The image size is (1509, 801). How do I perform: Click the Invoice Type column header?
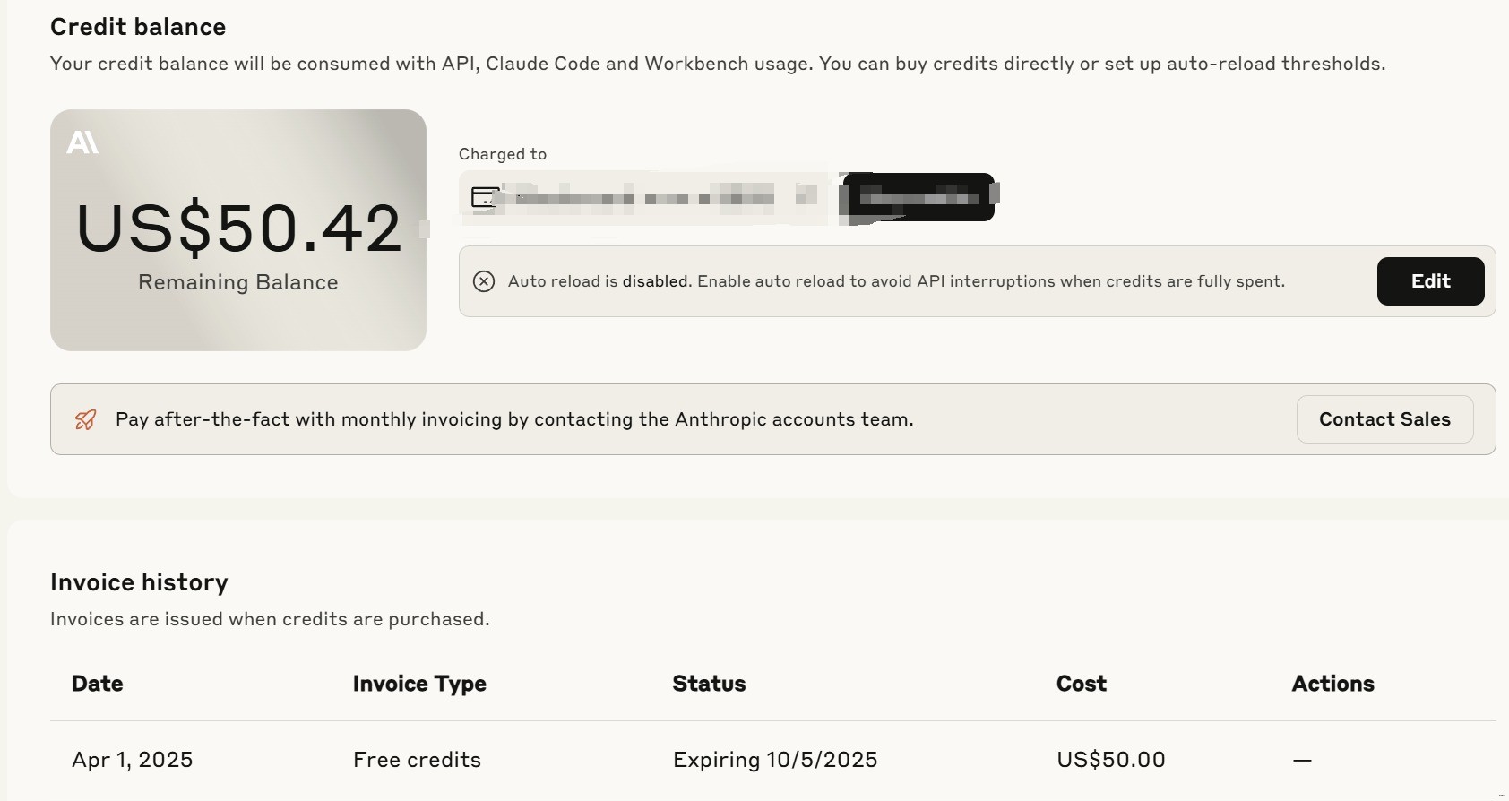pyautogui.click(x=419, y=684)
